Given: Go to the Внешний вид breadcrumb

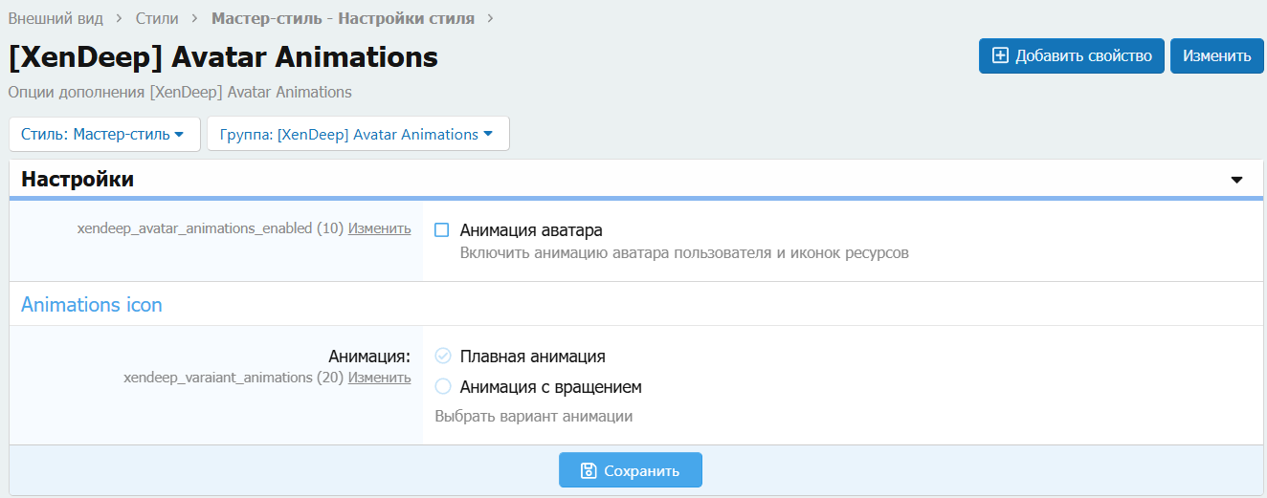Looking at the screenshot, I should click(56, 18).
